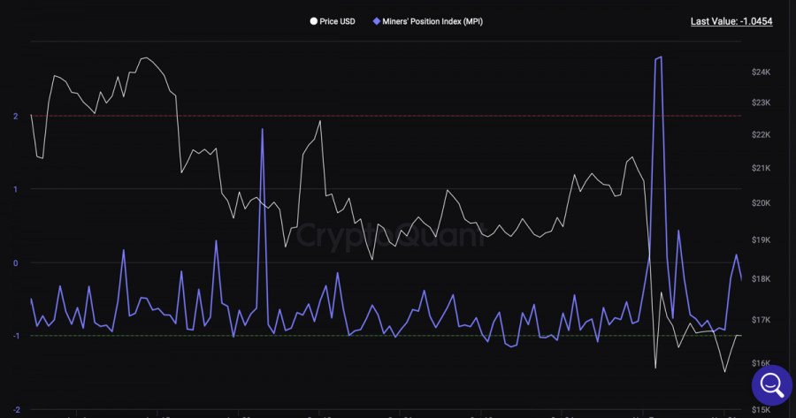Image resolution: width=796 pixels, height=418 pixels.
Task: Click the $16K price axis label
Action: [x=762, y=363]
